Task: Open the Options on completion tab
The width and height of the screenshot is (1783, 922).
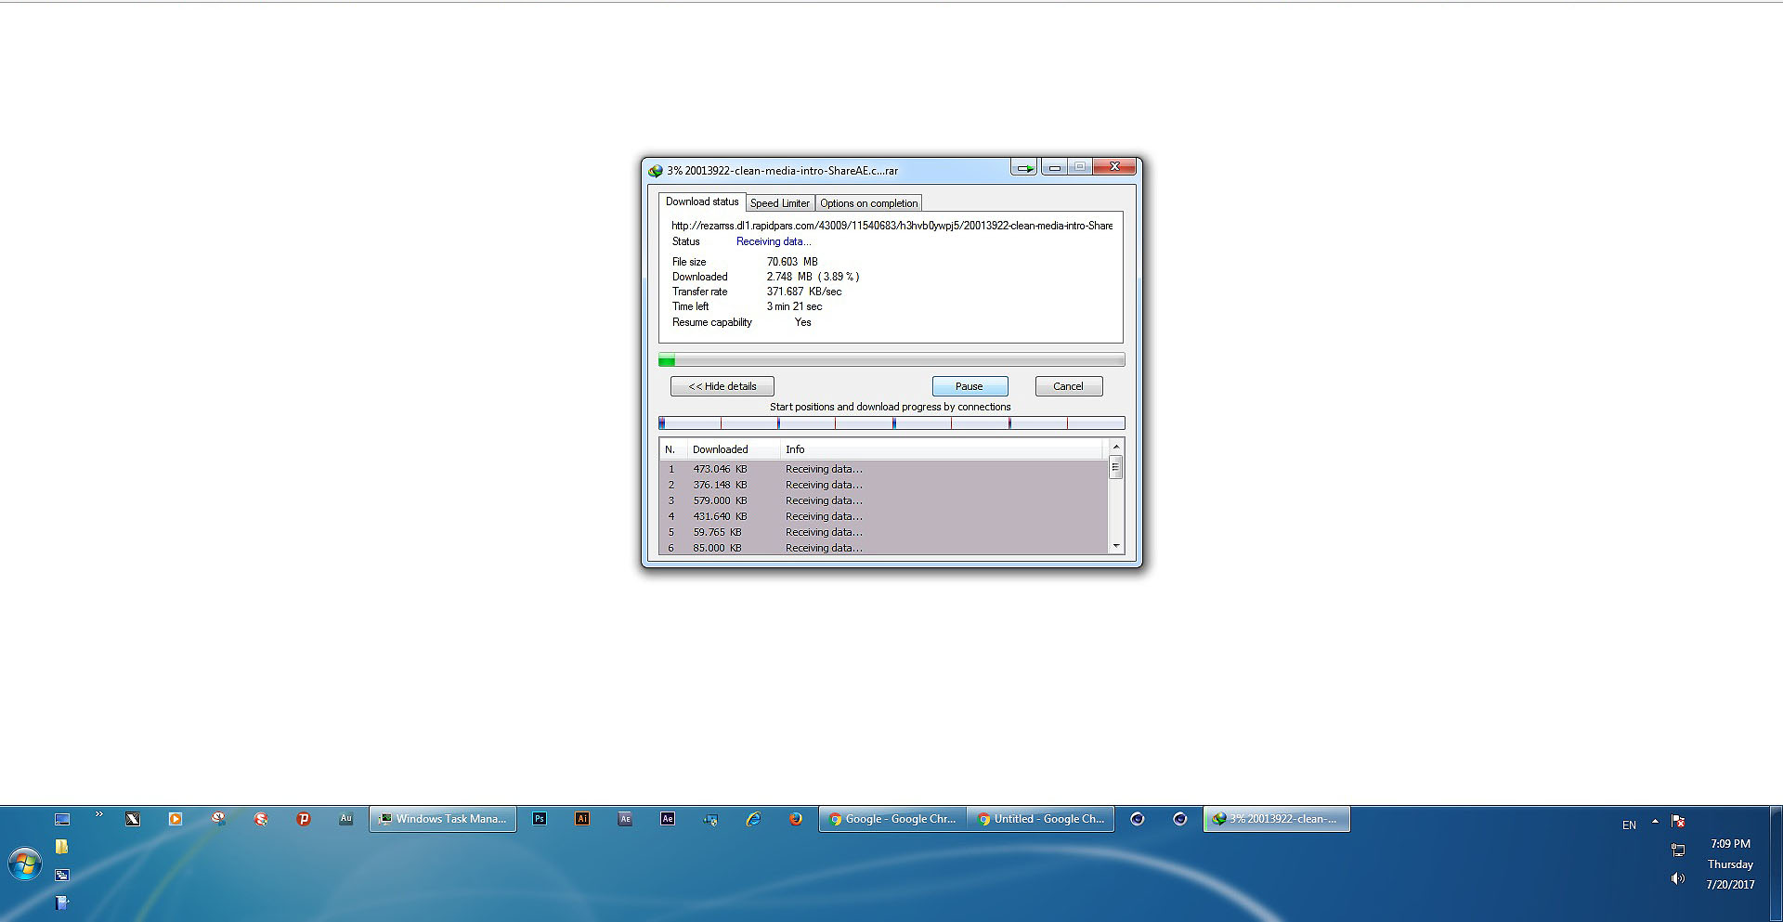Action: [x=869, y=203]
